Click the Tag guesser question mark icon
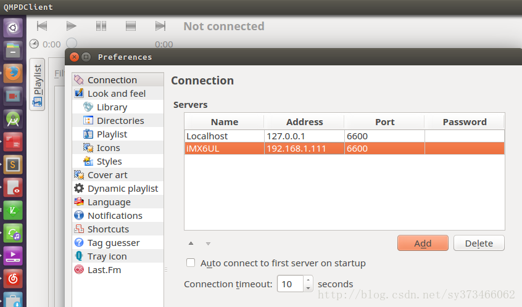Image resolution: width=522 pixels, height=307 pixels. [x=79, y=242]
